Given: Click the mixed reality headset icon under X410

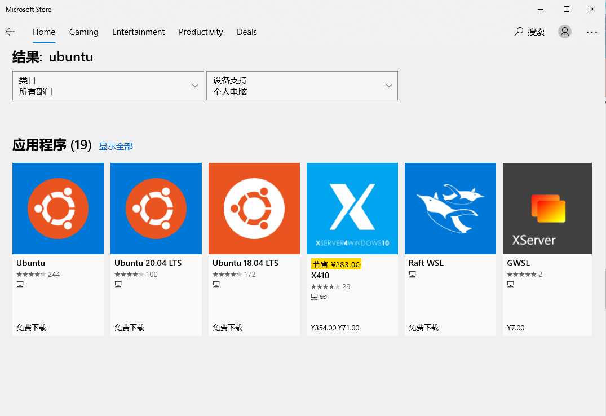Looking at the screenshot, I should pyautogui.click(x=323, y=297).
